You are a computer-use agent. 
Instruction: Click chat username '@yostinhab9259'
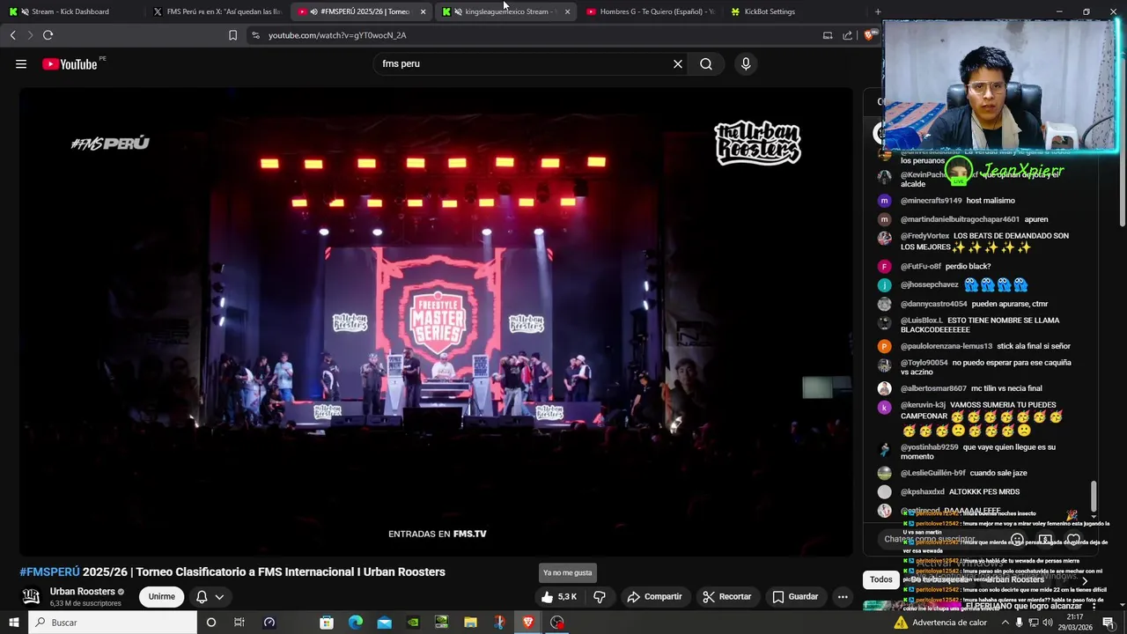click(x=929, y=447)
